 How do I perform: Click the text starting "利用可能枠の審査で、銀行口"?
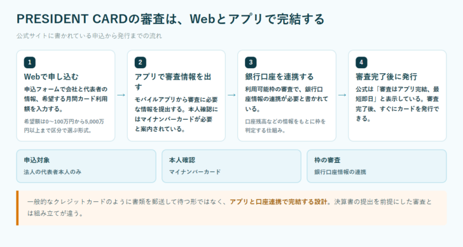tap(286, 99)
